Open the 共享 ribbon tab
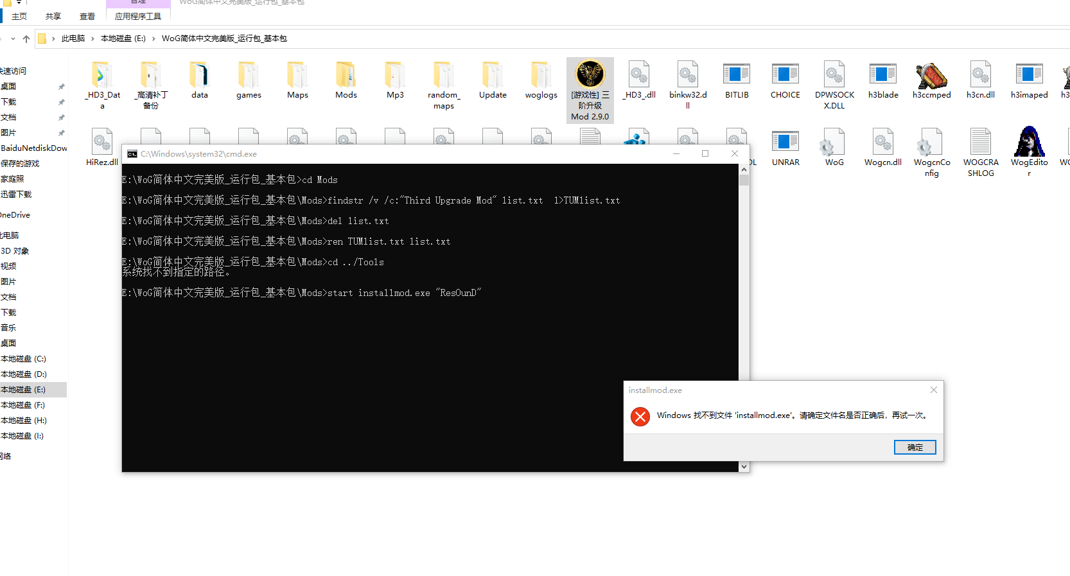The height and width of the screenshot is (576, 1070). pyautogui.click(x=53, y=16)
